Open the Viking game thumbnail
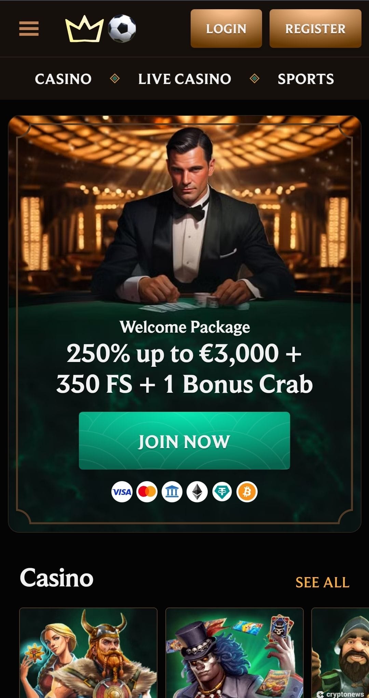Image resolution: width=369 pixels, height=698 pixels. coord(88,653)
